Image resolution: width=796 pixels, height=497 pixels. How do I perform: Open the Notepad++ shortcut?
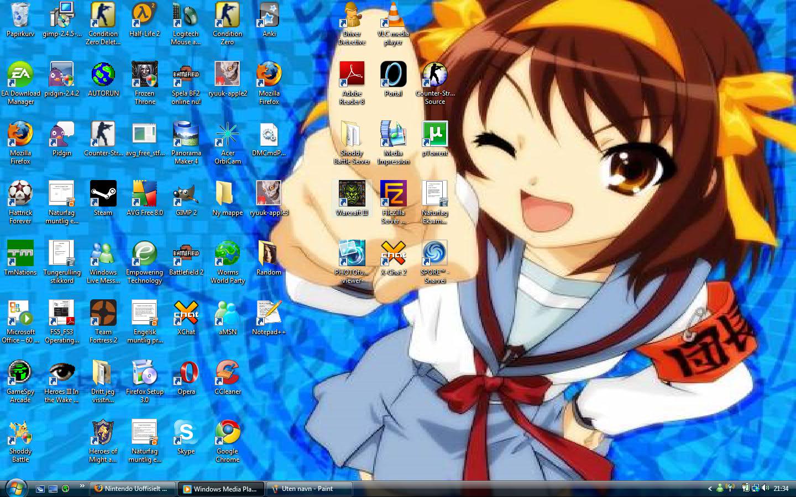[x=269, y=314]
